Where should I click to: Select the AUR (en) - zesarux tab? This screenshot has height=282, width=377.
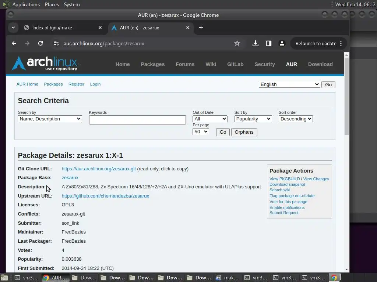tap(140, 28)
